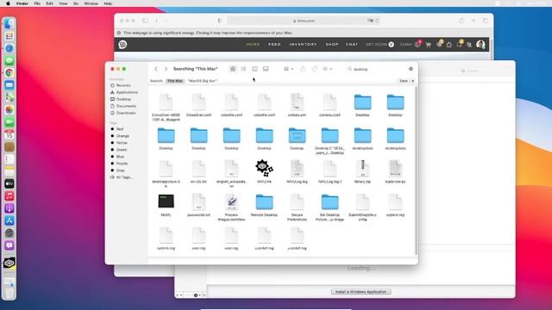The width and height of the screenshot is (552, 310).
Task: Select the Yellow tag in sidebar
Action: coord(122,143)
